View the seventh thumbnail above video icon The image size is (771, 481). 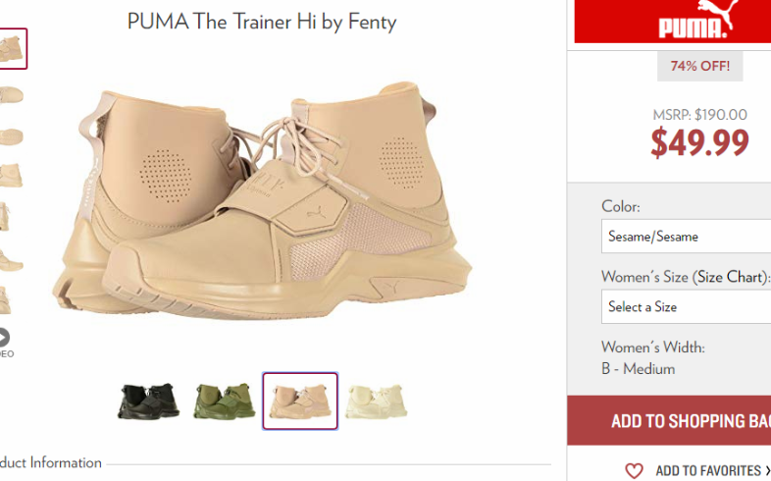(5, 300)
